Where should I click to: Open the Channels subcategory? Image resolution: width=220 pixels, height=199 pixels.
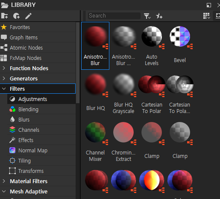[x=41, y=130]
